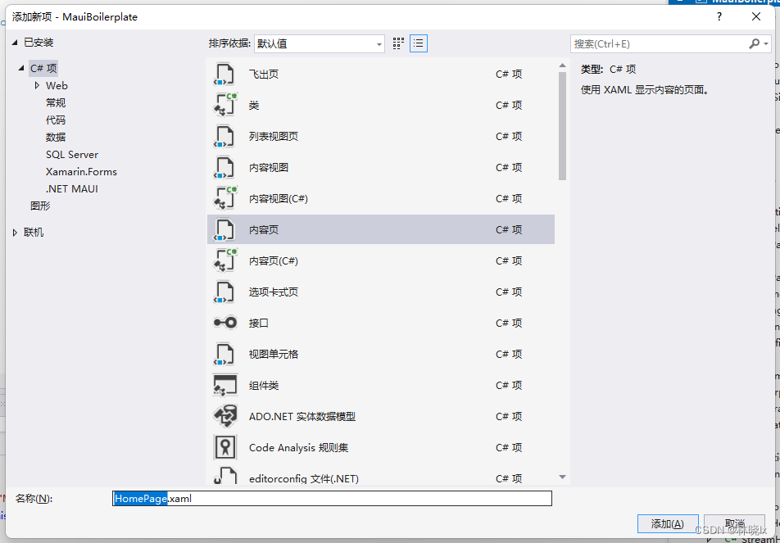This screenshot has height=543, width=780.
Task: Switch to medium icons list view
Action: pyautogui.click(x=419, y=43)
